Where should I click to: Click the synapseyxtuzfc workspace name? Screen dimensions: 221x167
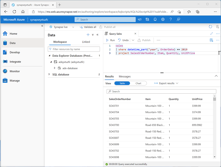(39, 20)
